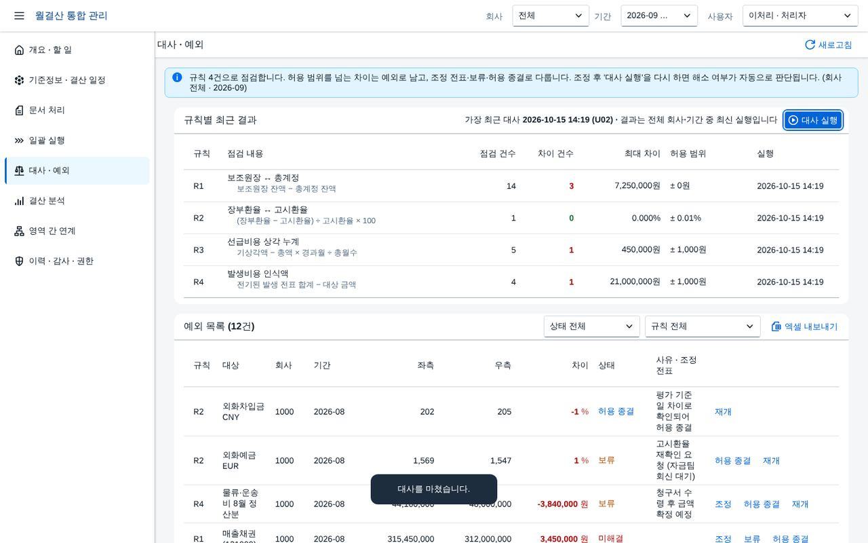Click the shield icon for 이력 · 감사 · 권한
This screenshot has width=868, height=543.
(x=19, y=261)
